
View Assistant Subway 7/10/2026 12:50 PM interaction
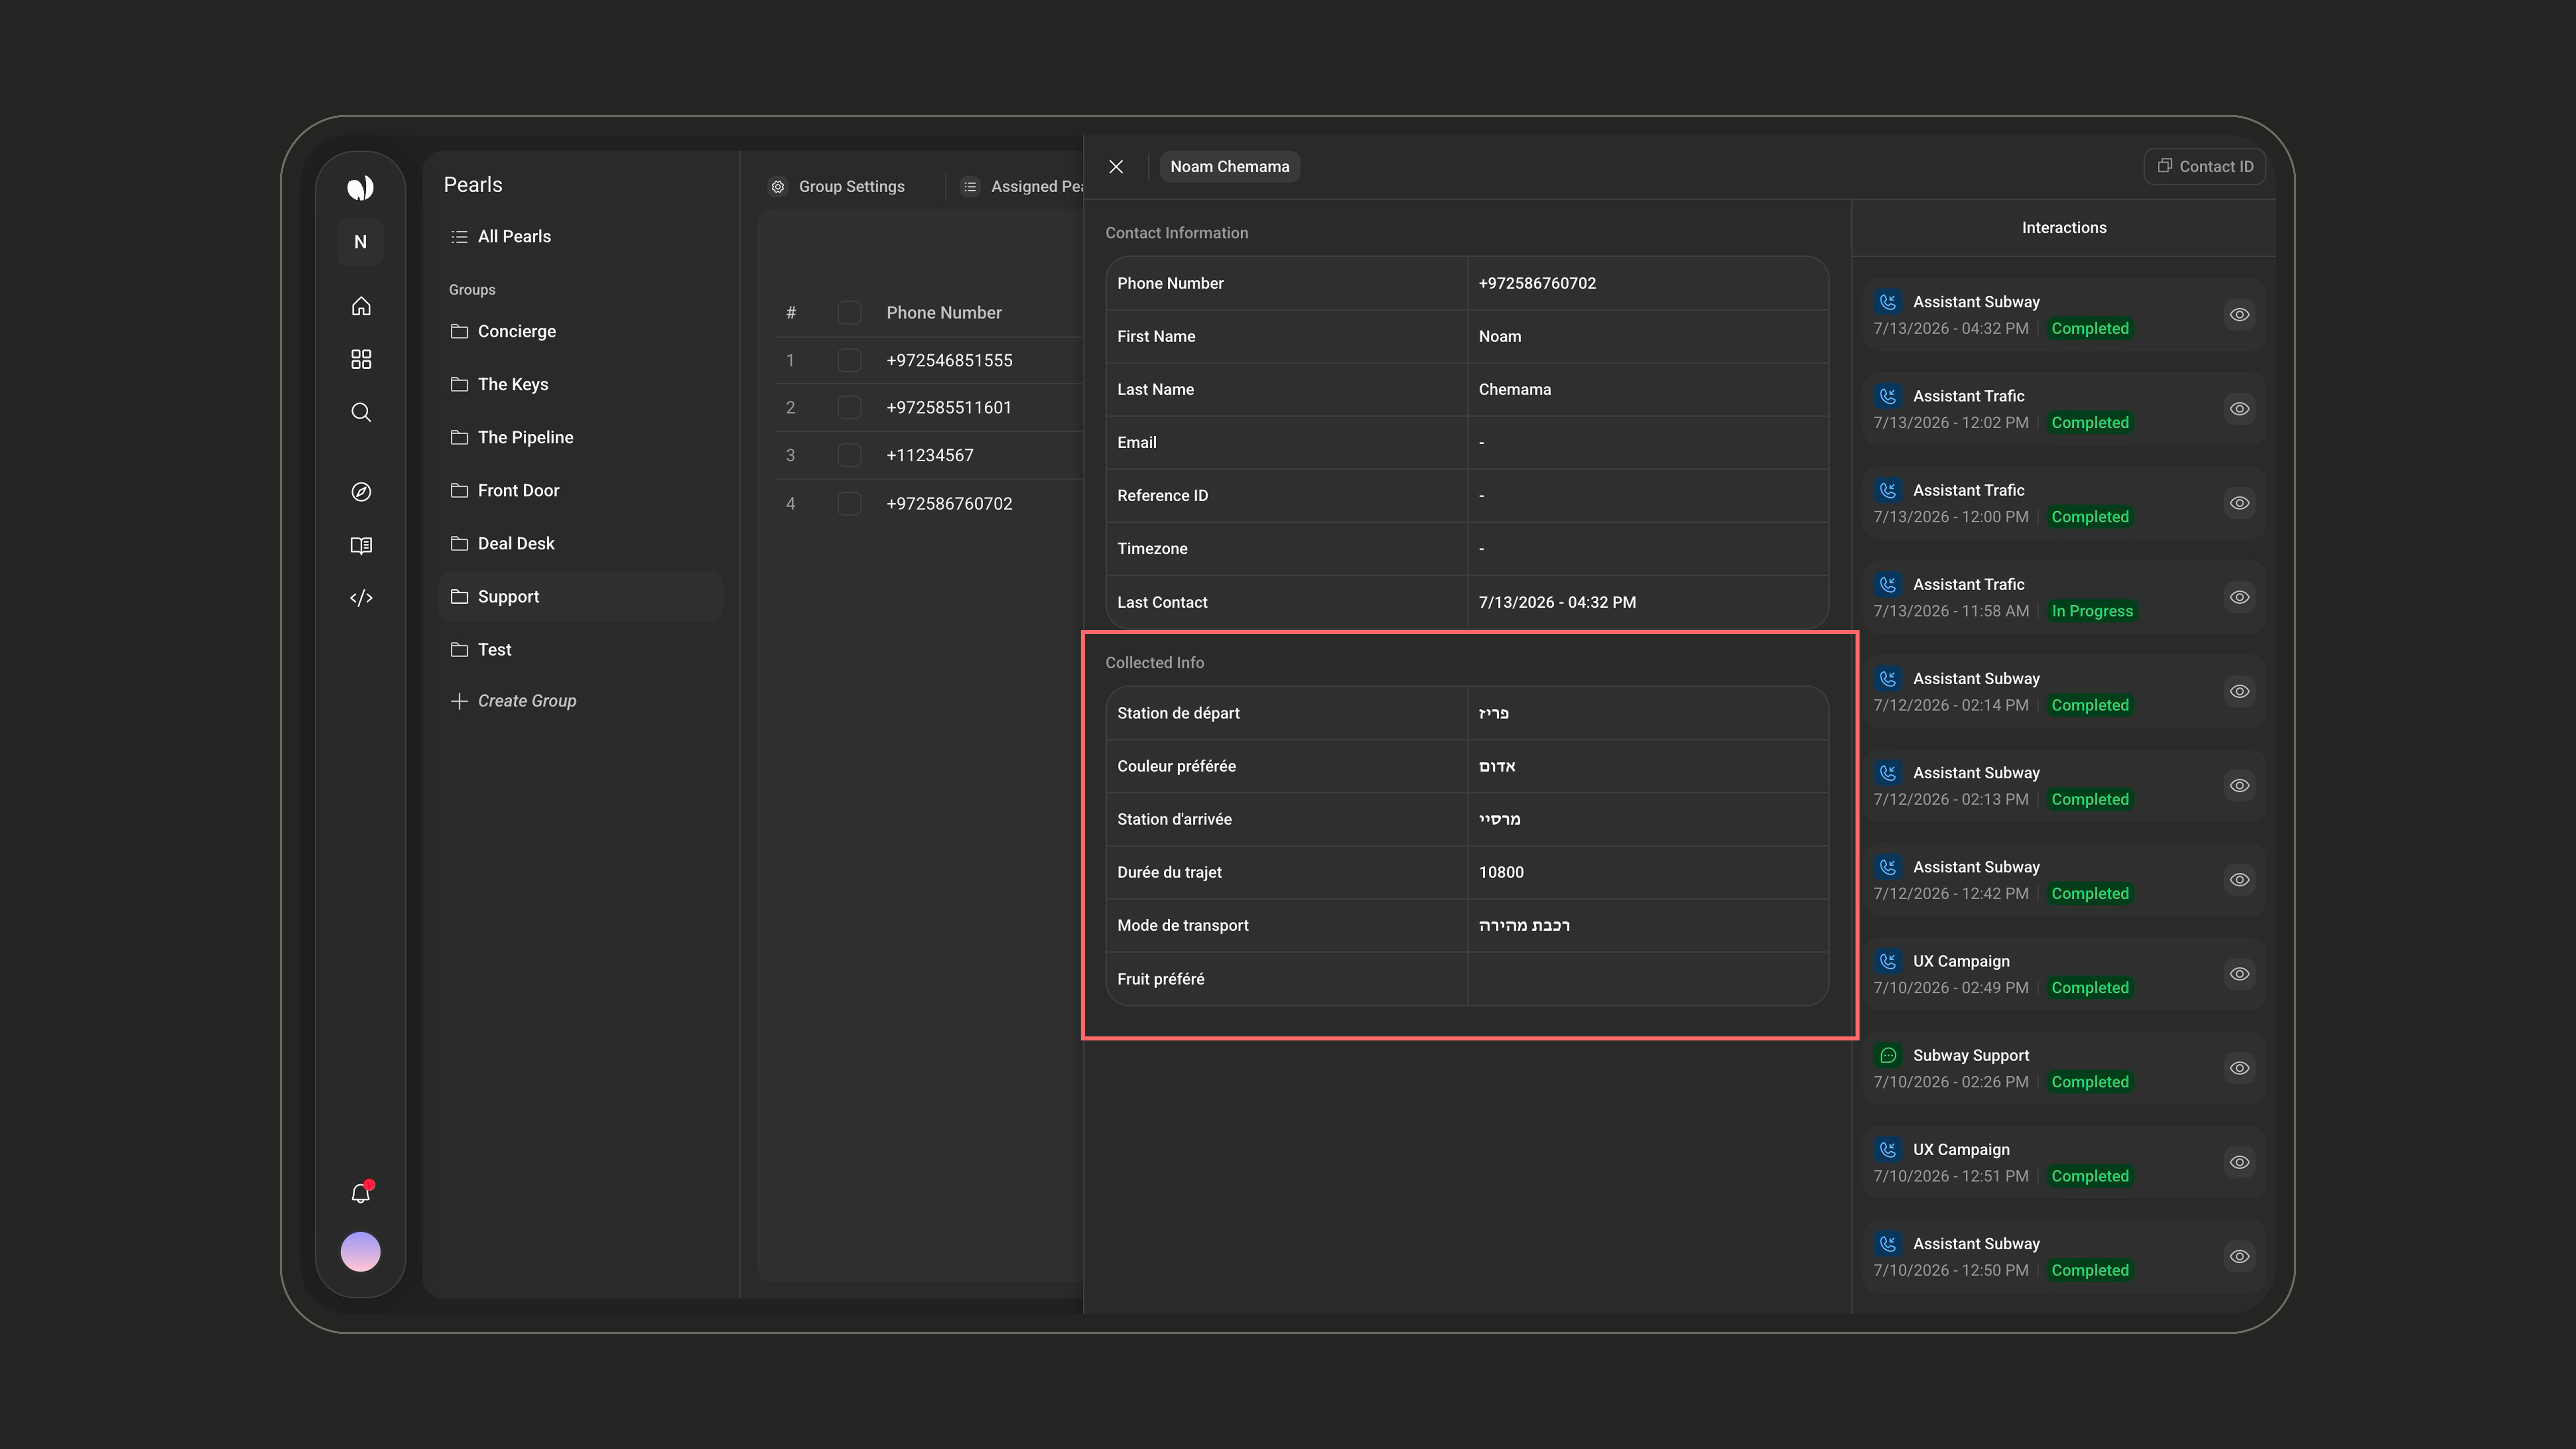pos(2239,1257)
